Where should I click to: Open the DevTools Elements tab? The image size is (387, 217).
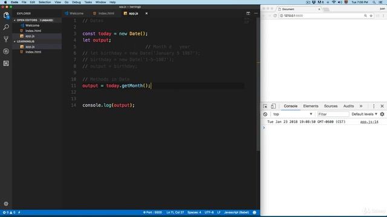[x=310, y=106]
